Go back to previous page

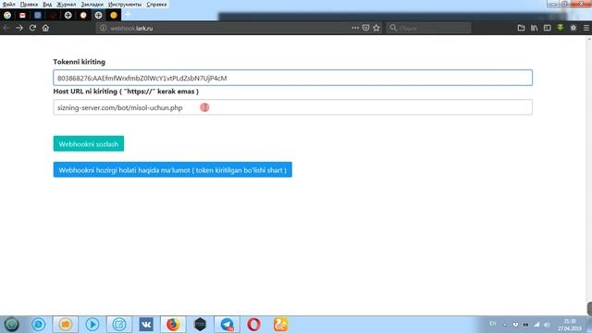click(6, 28)
